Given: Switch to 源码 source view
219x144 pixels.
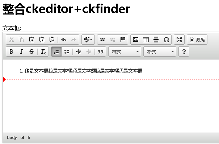Looking at the screenshot, I should pyautogui.click(x=197, y=40).
